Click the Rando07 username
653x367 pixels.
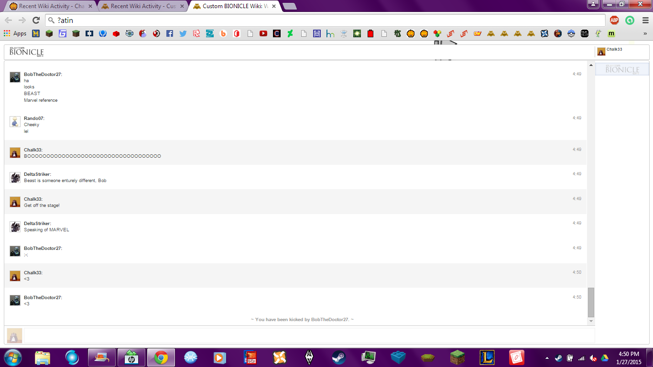[34, 119]
